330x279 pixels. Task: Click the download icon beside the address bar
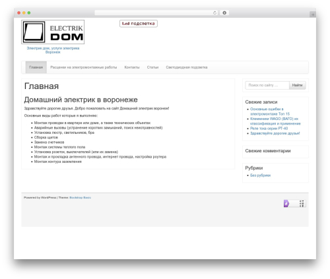[x=224, y=13]
